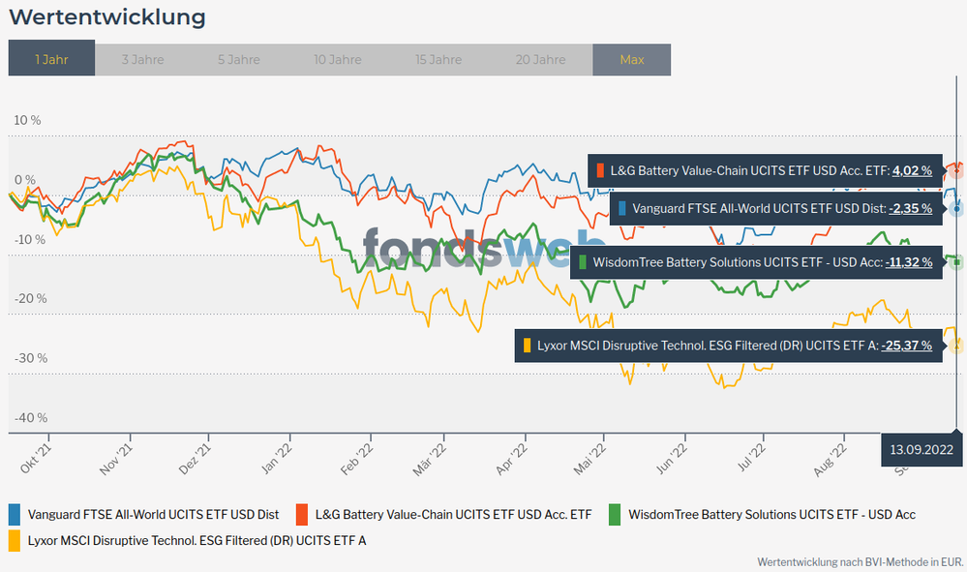
Task: Click the Max time range button
Action: (x=631, y=59)
